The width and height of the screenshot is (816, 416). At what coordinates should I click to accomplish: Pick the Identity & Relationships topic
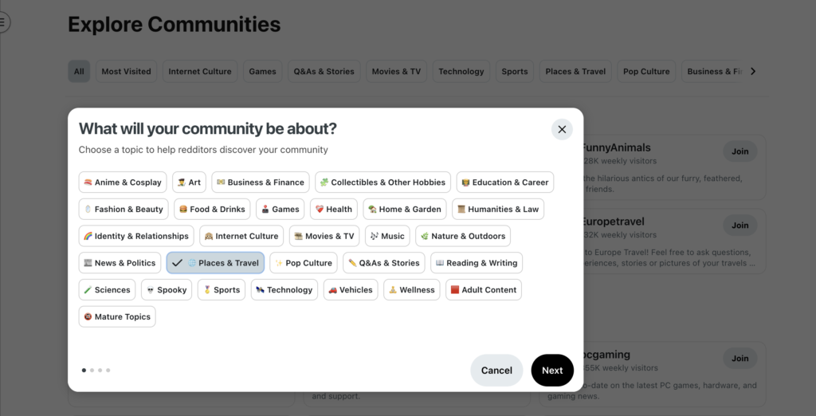click(x=136, y=236)
